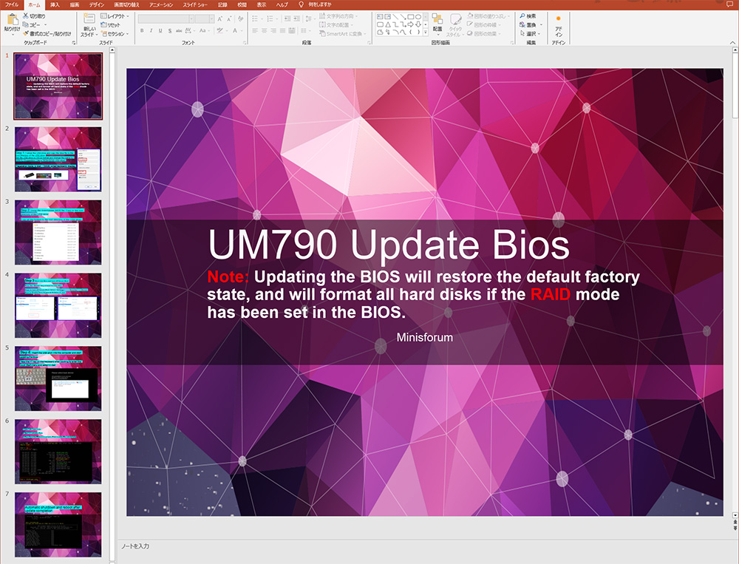
Task: Toggle left text alignment
Action: (255, 30)
